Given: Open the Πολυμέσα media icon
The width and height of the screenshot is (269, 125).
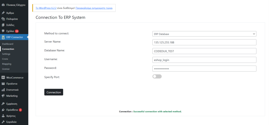Looking at the screenshot, I should coord(3,19).
